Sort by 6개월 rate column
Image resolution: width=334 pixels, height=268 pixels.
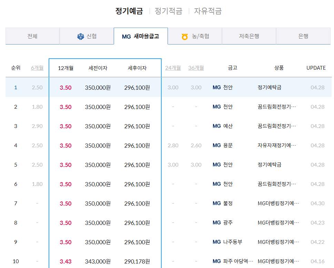coord(37,68)
